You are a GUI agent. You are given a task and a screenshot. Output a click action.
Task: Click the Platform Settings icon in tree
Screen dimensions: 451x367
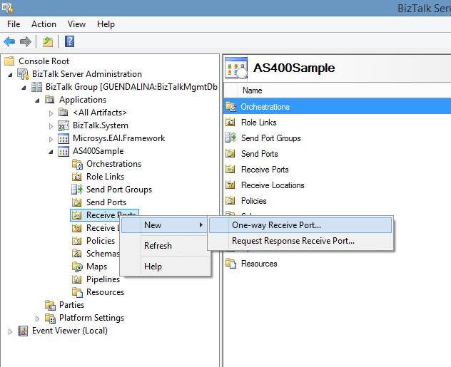tap(50, 318)
